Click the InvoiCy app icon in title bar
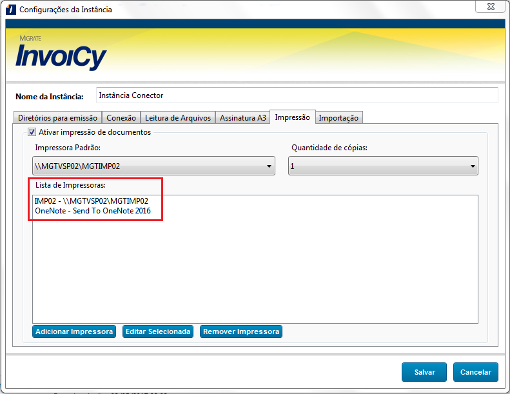Image resolution: width=510 pixels, height=394 pixels. coord(10,10)
